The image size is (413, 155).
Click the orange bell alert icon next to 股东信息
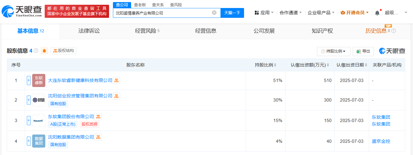point(44,51)
